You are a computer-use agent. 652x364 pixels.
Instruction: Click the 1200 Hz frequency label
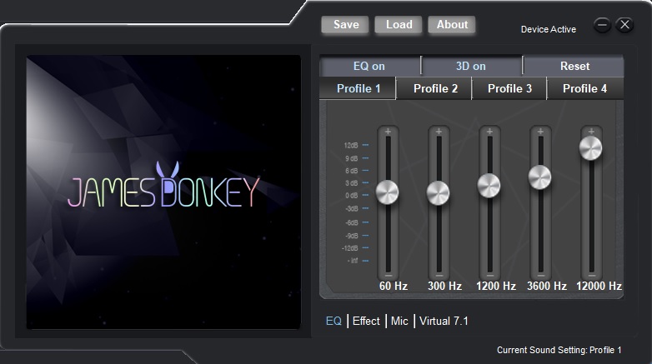(495, 286)
